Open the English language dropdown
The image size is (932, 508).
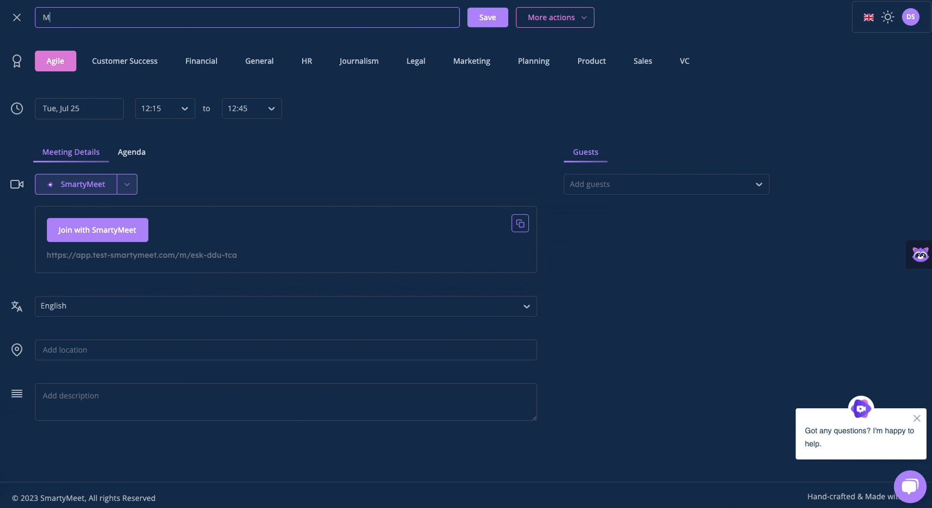(x=286, y=306)
